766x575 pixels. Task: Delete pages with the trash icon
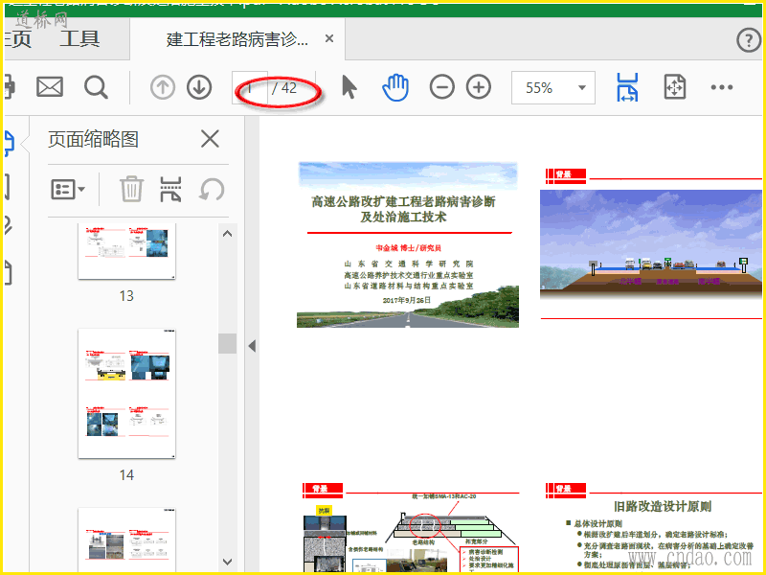[x=131, y=189]
